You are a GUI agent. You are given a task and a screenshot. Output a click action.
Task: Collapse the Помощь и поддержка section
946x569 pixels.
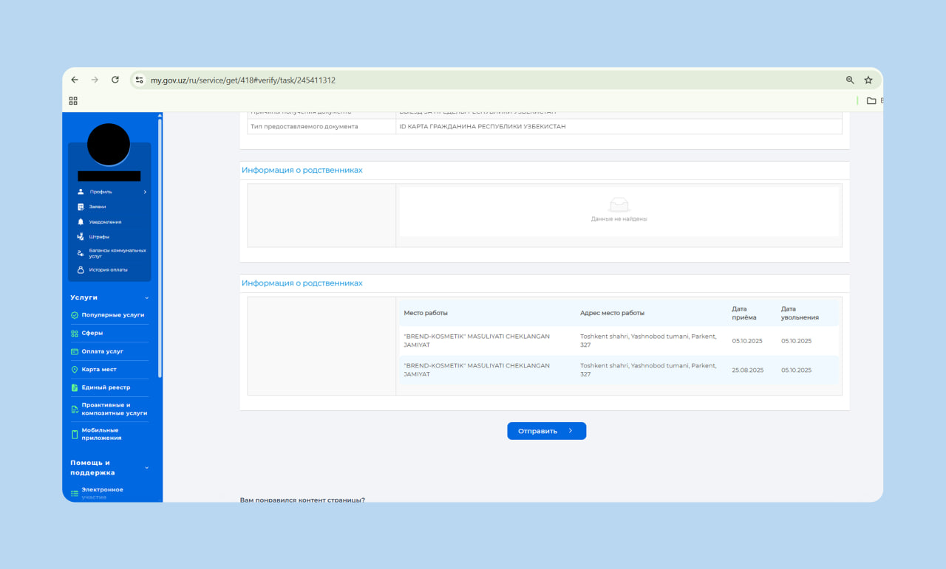pyautogui.click(x=146, y=467)
